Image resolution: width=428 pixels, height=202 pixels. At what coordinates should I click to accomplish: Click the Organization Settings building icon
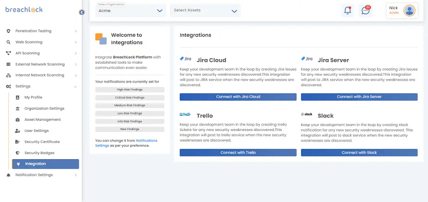(18, 108)
